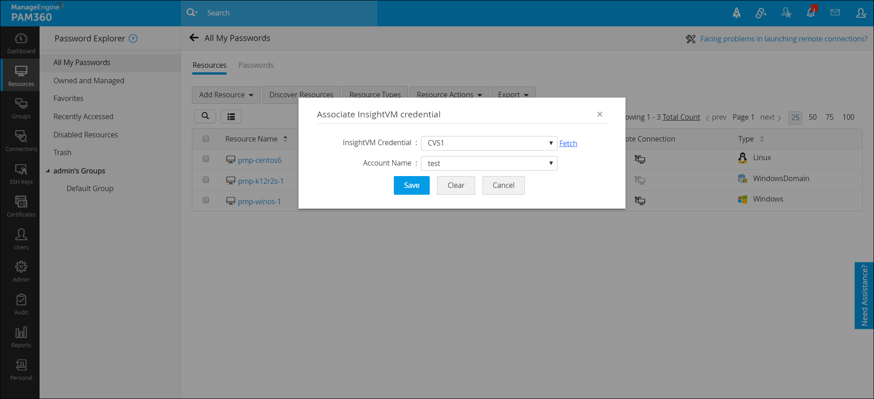Click the Save button
The width and height of the screenshot is (874, 399).
[412, 185]
